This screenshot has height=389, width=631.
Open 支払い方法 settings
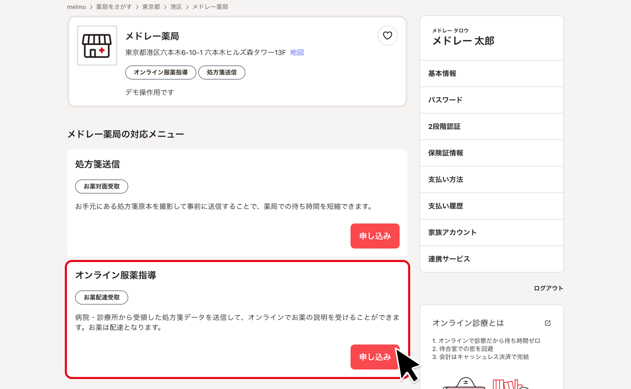pos(446,180)
